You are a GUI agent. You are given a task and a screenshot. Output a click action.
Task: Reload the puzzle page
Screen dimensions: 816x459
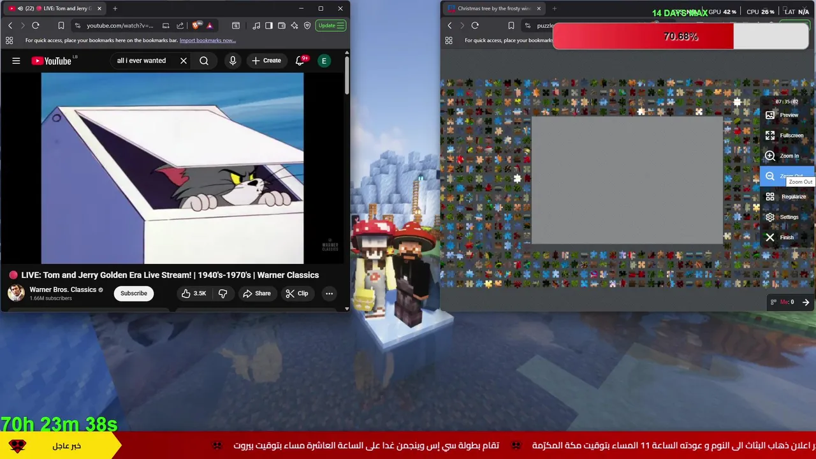[x=475, y=25]
